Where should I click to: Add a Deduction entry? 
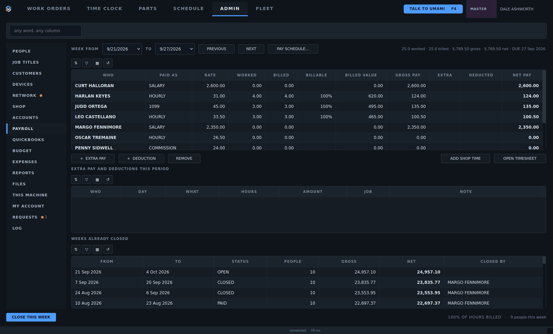coord(141,158)
